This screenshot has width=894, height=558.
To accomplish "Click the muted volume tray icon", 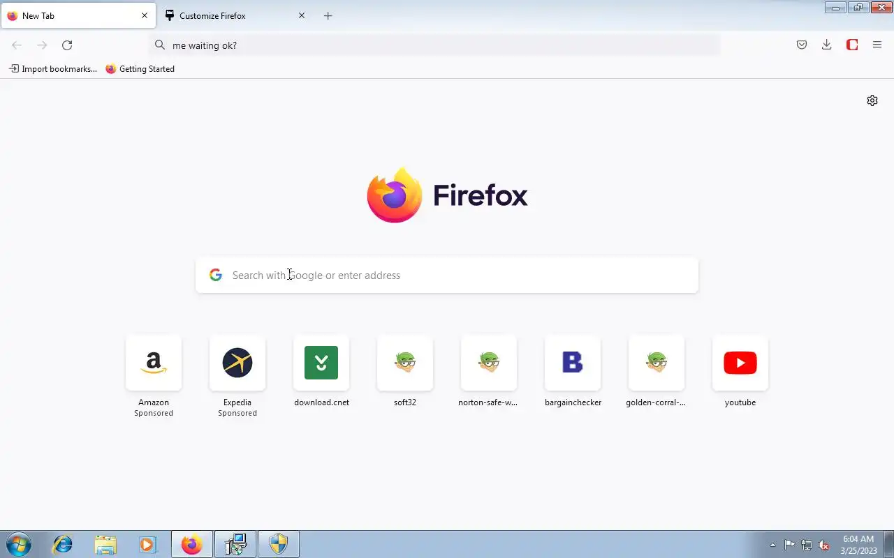I will tap(824, 545).
